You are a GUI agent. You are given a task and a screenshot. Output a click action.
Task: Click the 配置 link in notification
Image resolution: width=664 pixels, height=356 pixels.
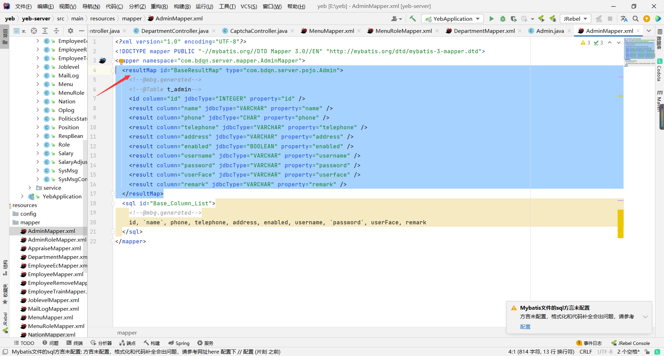[x=525, y=327]
